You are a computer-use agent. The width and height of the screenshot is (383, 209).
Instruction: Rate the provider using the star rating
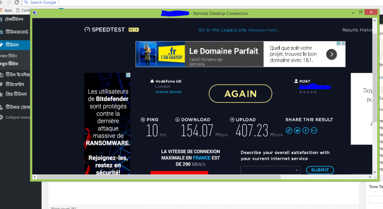tap(308, 92)
